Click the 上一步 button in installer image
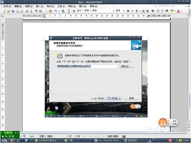Image resolution: width=191 pixels, height=143 pixels. click(98, 98)
